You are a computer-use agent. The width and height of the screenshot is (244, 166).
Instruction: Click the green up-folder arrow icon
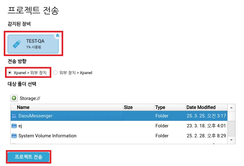tap(14, 98)
